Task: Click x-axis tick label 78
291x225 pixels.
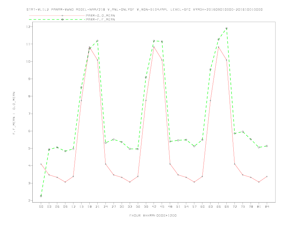Action: (x=251, y=207)
